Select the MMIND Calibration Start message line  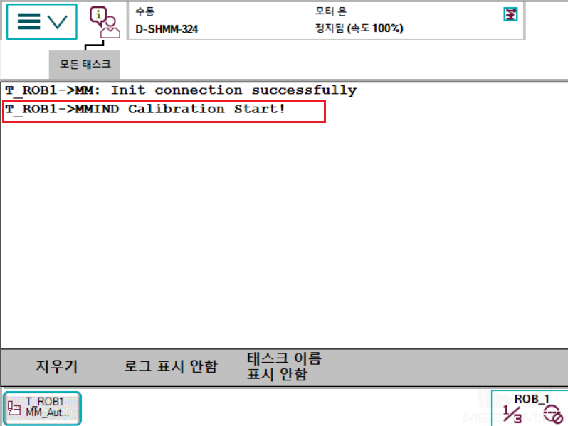point(145,109)
